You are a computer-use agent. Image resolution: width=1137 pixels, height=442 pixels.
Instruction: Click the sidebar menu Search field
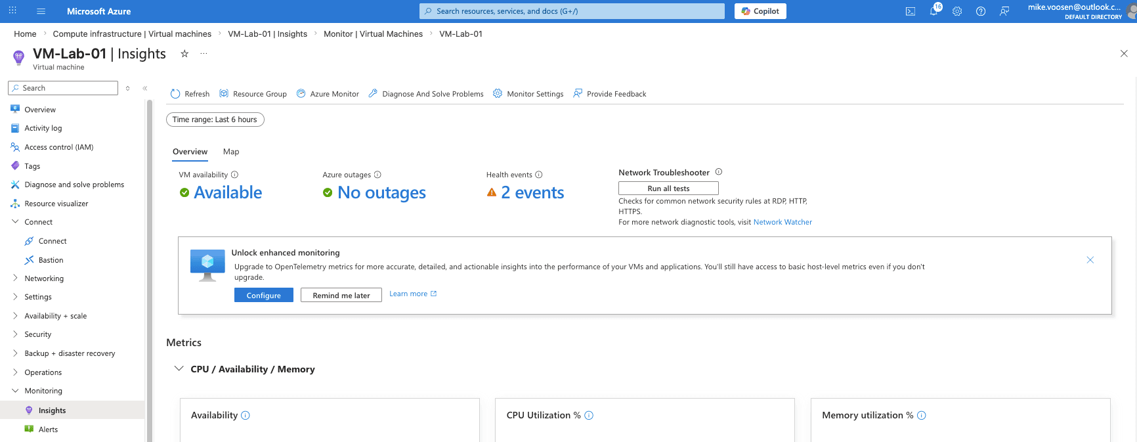pyautogui.click(x=63, y=88)
